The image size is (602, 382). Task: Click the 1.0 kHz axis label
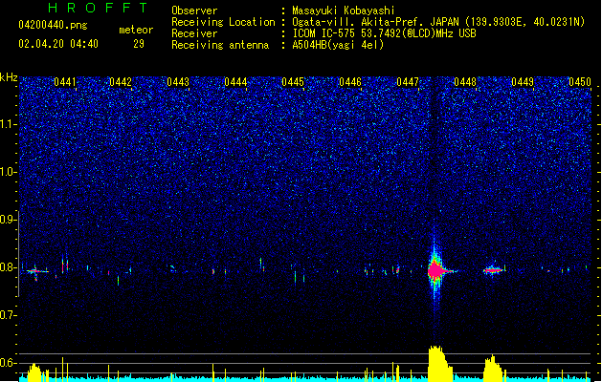[x=8, y=172]
